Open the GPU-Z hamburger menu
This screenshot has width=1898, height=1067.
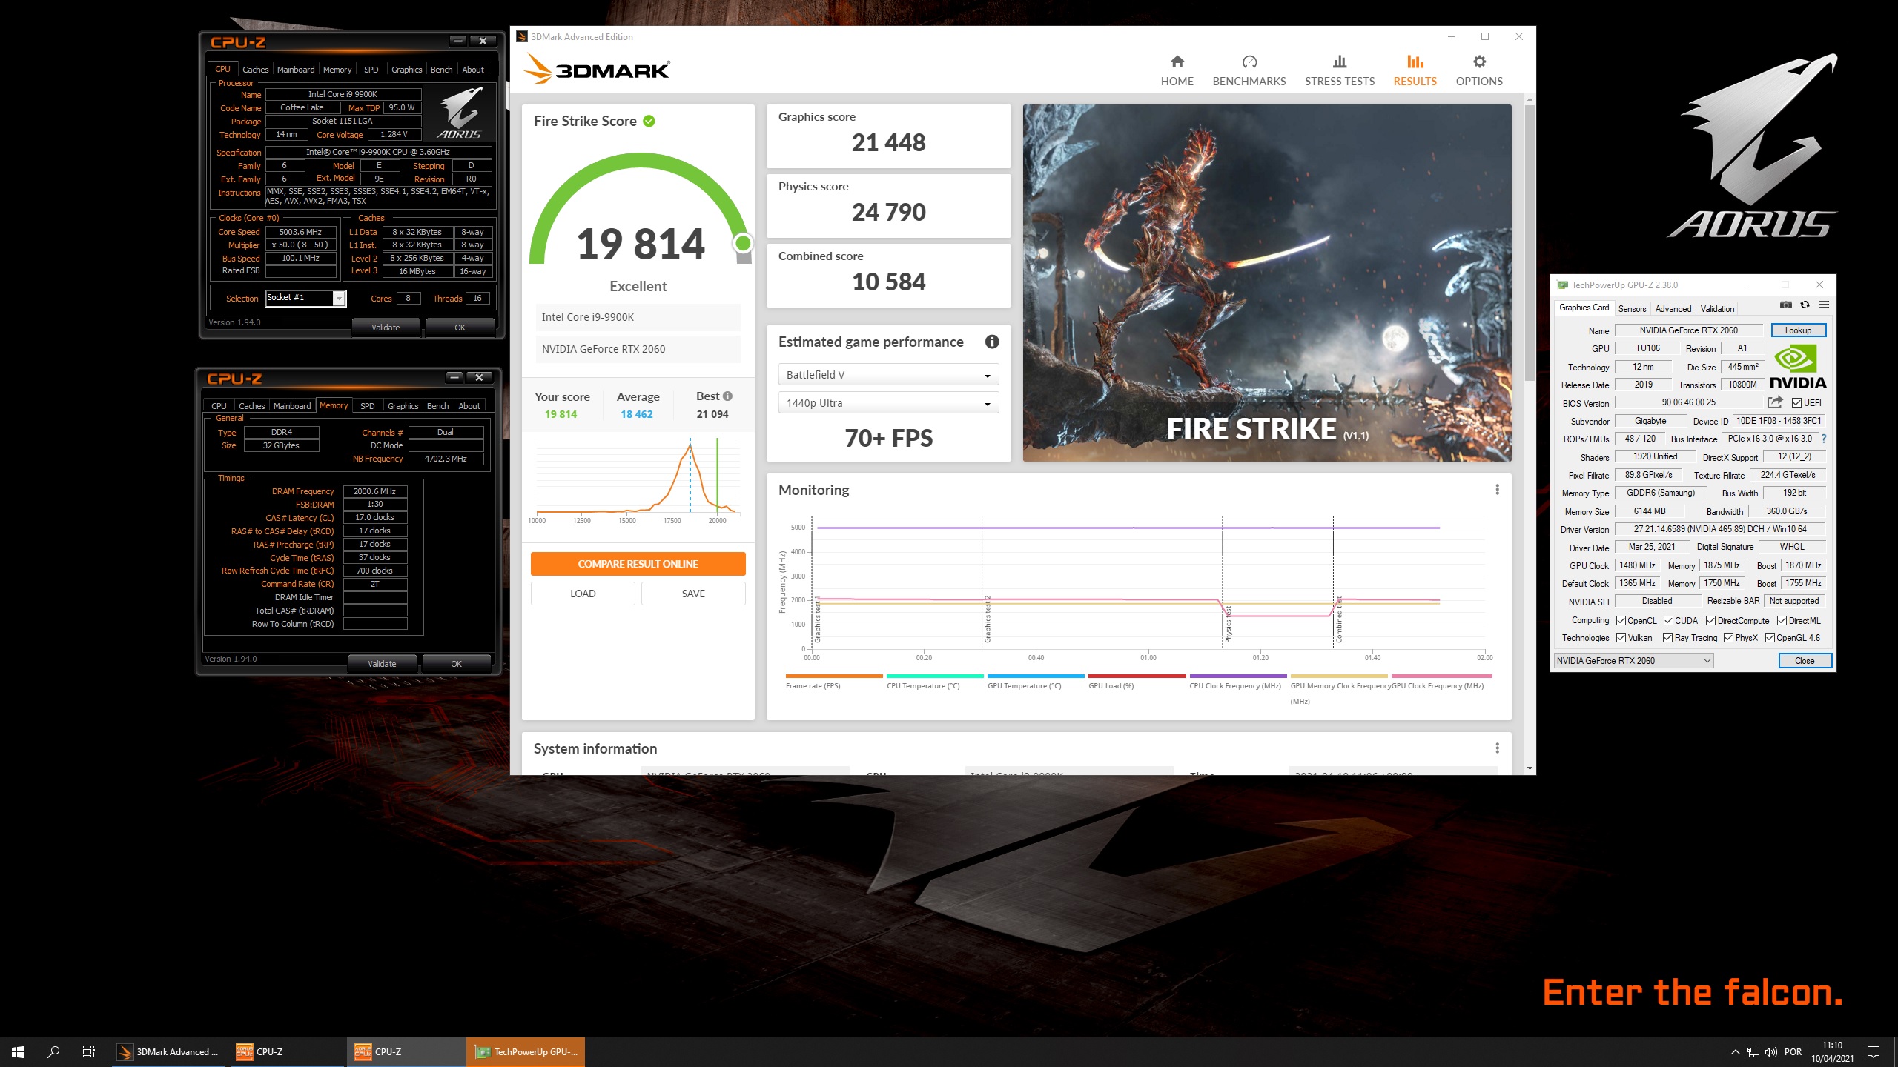[x=1824, y=305]
